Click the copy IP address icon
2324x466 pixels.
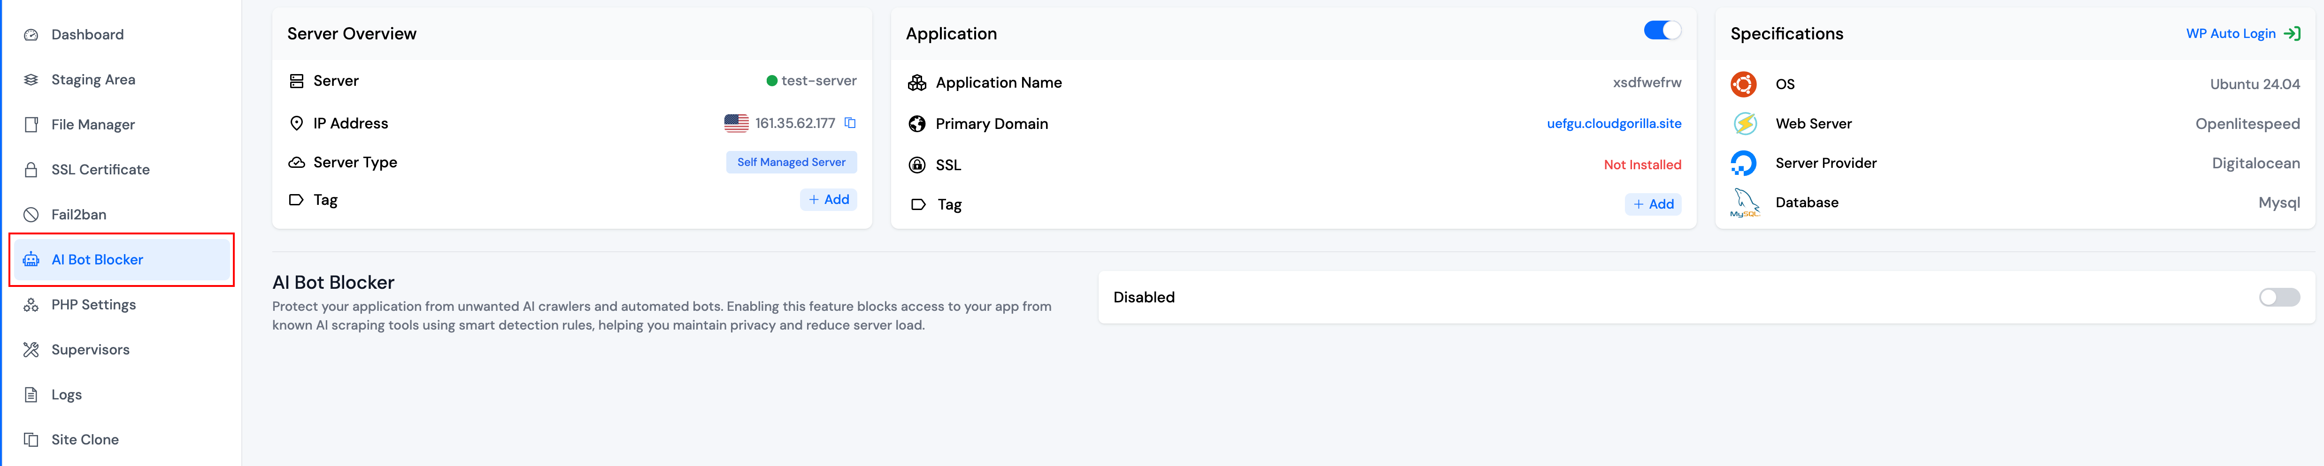(x=849, y=122)
